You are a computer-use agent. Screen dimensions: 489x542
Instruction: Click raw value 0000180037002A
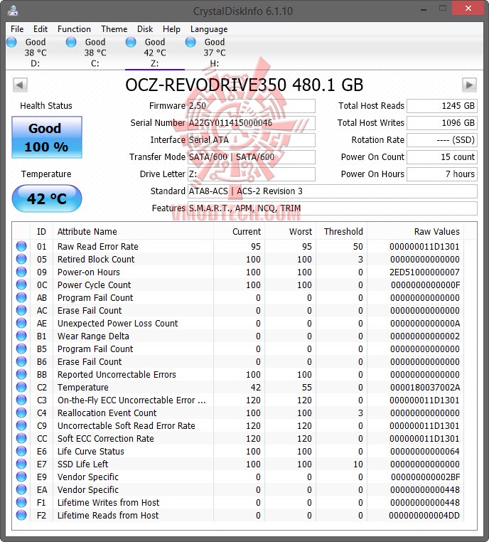click(425, 387)
